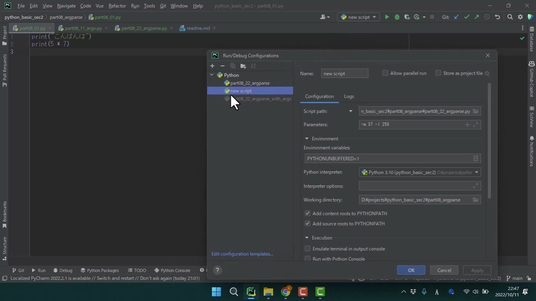Click the green Run icon in toolbar
Screen dimensions: 536x301
pos(387,17)
